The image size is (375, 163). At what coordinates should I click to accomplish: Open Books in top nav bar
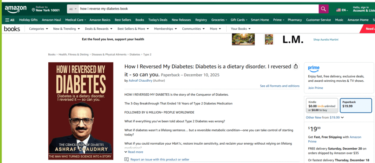pyautogui.click(x=140, y=20)
